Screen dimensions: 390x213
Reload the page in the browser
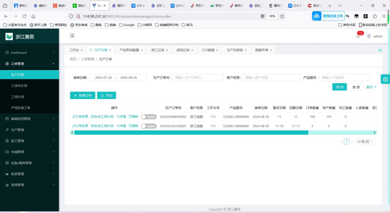[24, 16]
